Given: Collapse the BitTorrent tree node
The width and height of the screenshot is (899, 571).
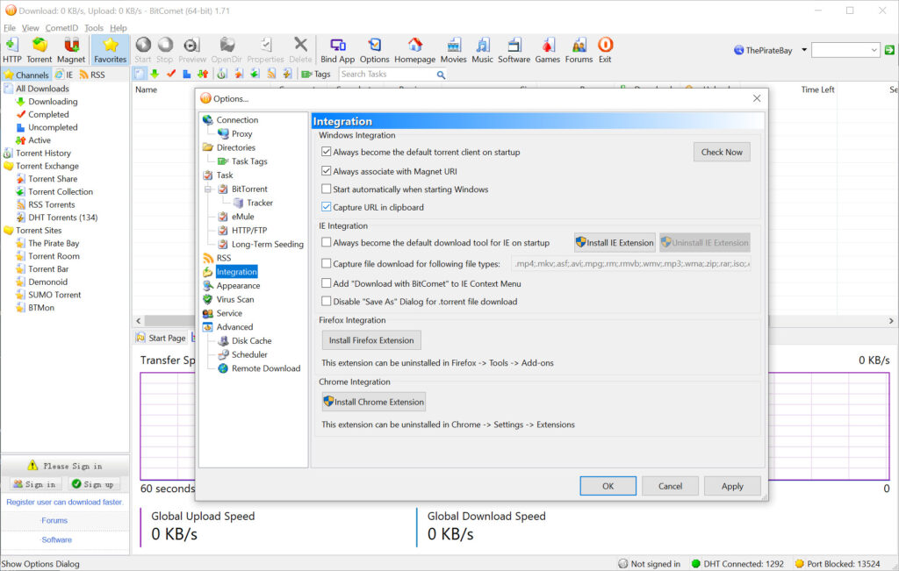Looking at the screenshot, I should pos(209,189).
